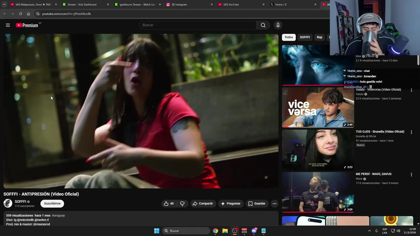Save video using Guardar button

click(x=257, y=204)
